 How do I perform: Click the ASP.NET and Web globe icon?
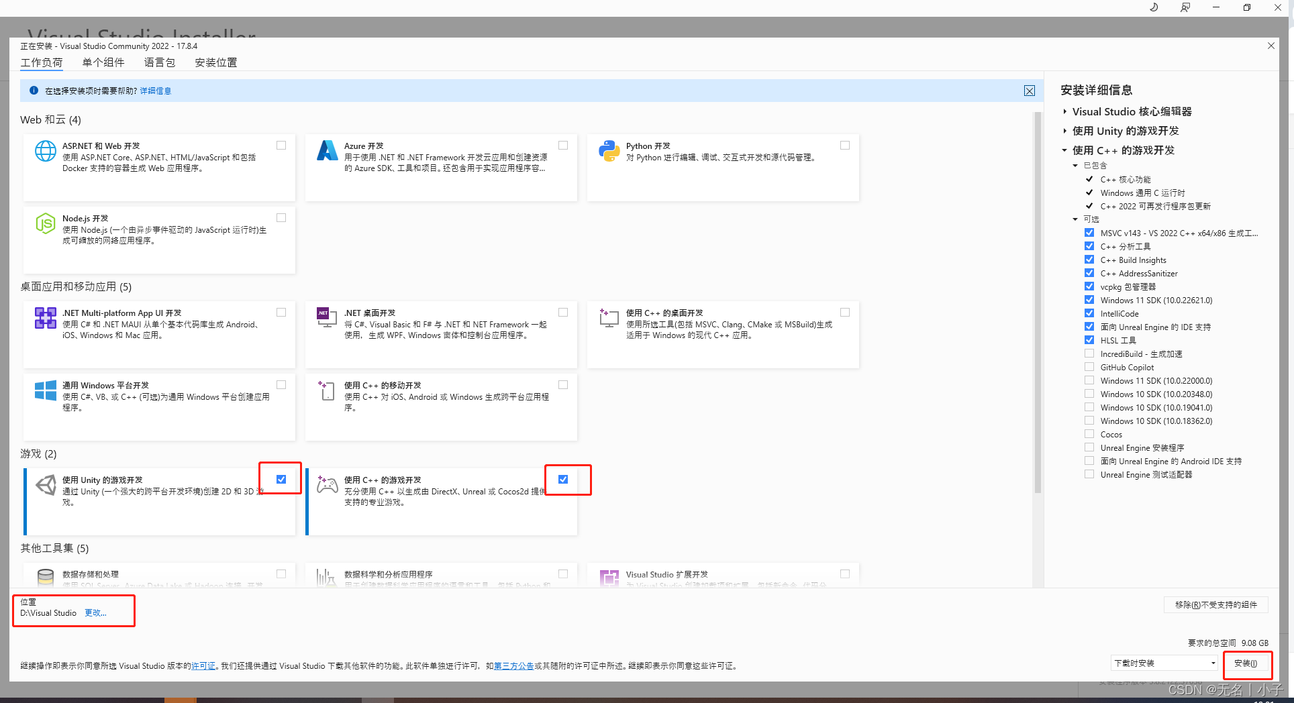pos(46,151)
